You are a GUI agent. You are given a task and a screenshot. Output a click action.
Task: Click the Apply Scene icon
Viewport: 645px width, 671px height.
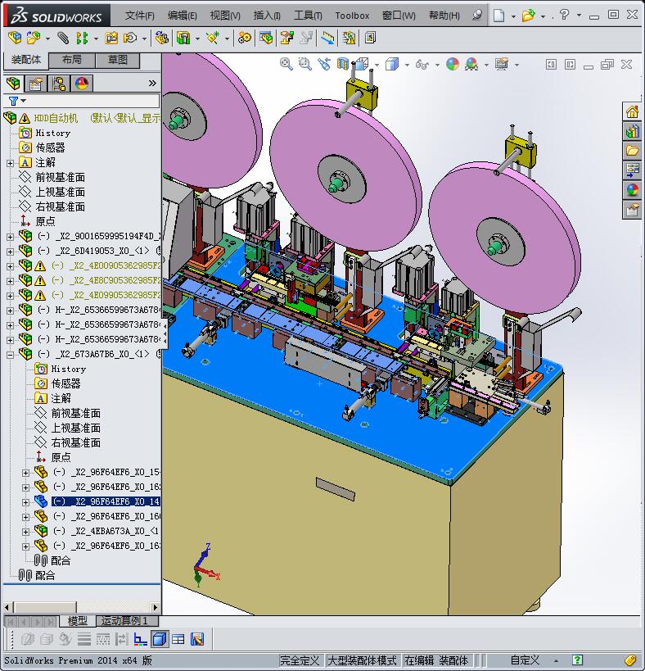point(471,64)
